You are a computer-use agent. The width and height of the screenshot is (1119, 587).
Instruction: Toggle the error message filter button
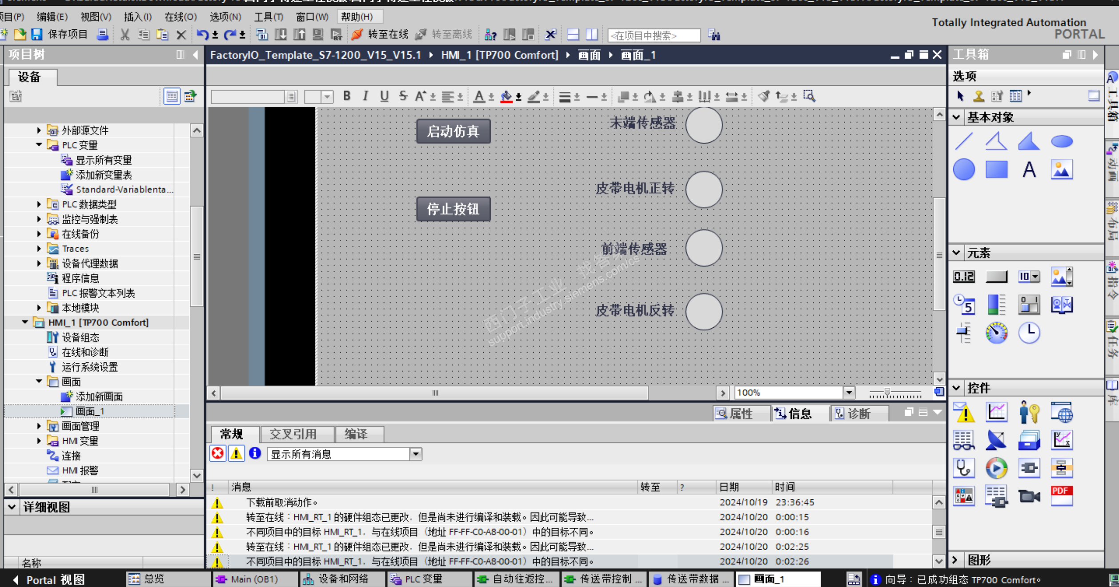click(x=217, y=454)
